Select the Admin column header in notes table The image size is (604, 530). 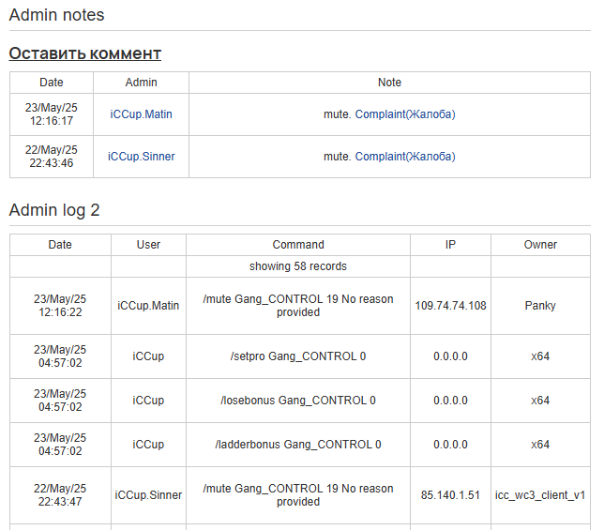tap(141, 83)
